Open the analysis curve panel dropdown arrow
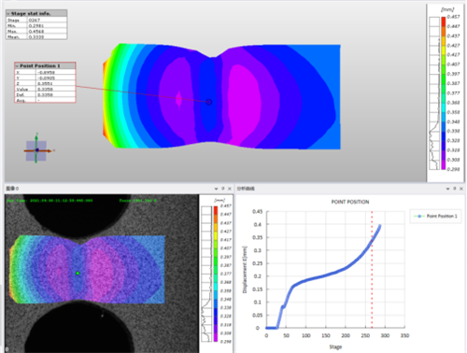467x353 pixels. (447, 189)
